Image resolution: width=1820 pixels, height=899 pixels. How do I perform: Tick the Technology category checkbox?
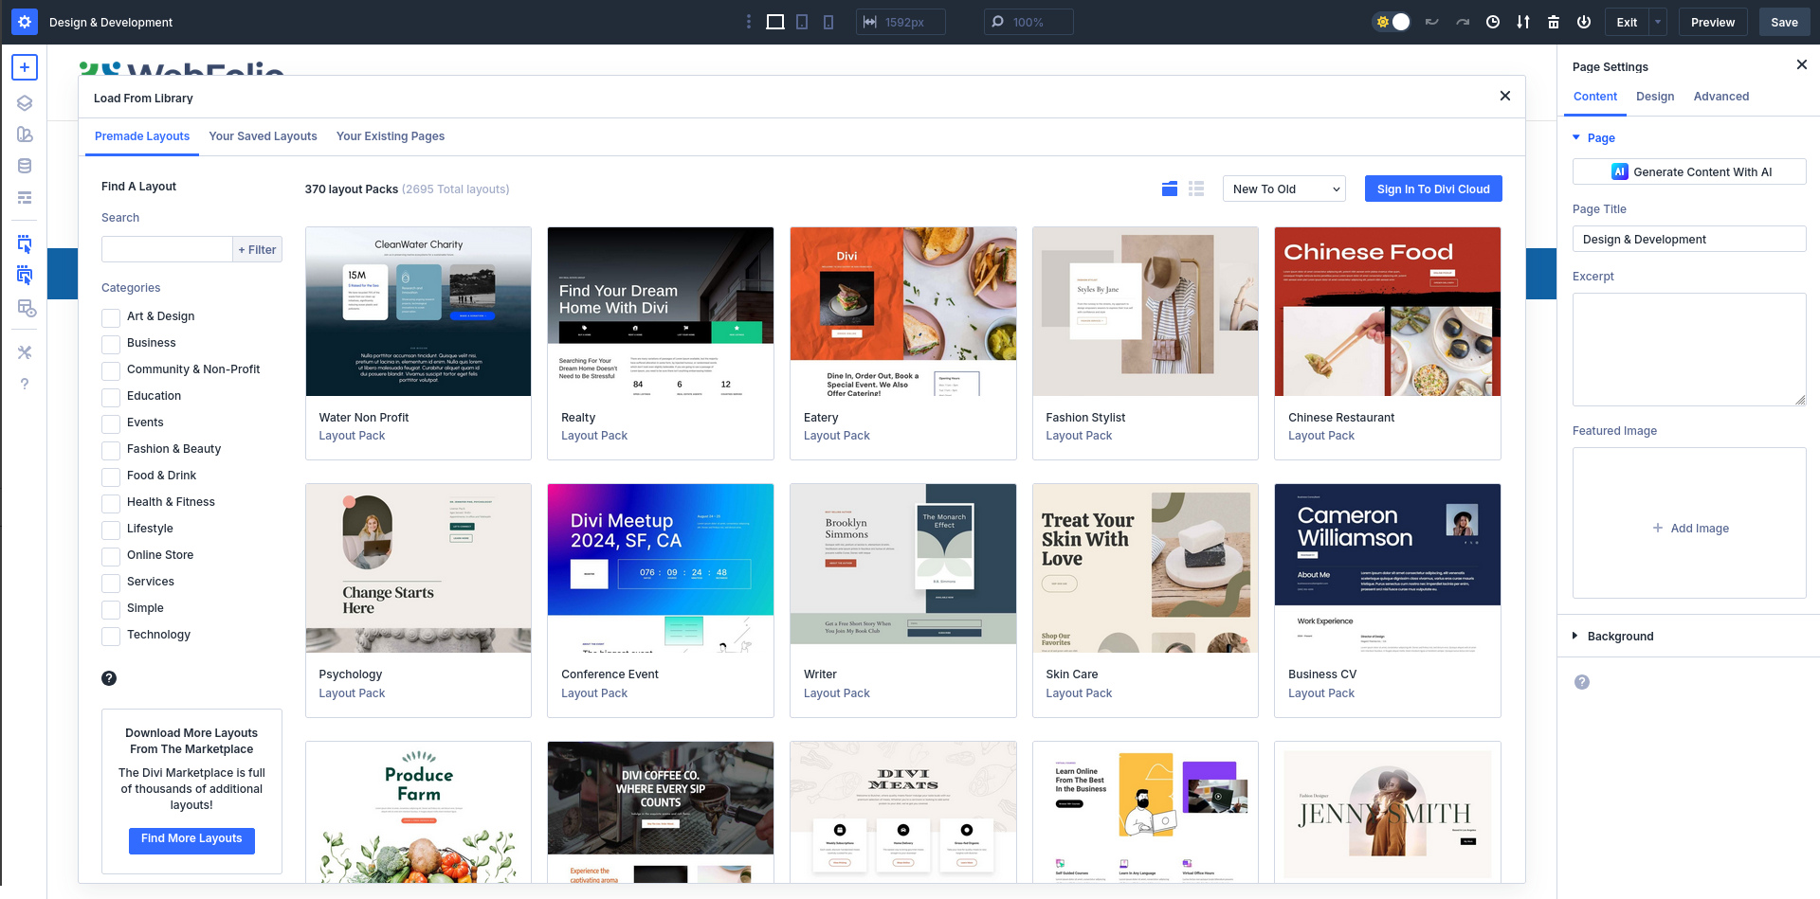pos(111,636)
